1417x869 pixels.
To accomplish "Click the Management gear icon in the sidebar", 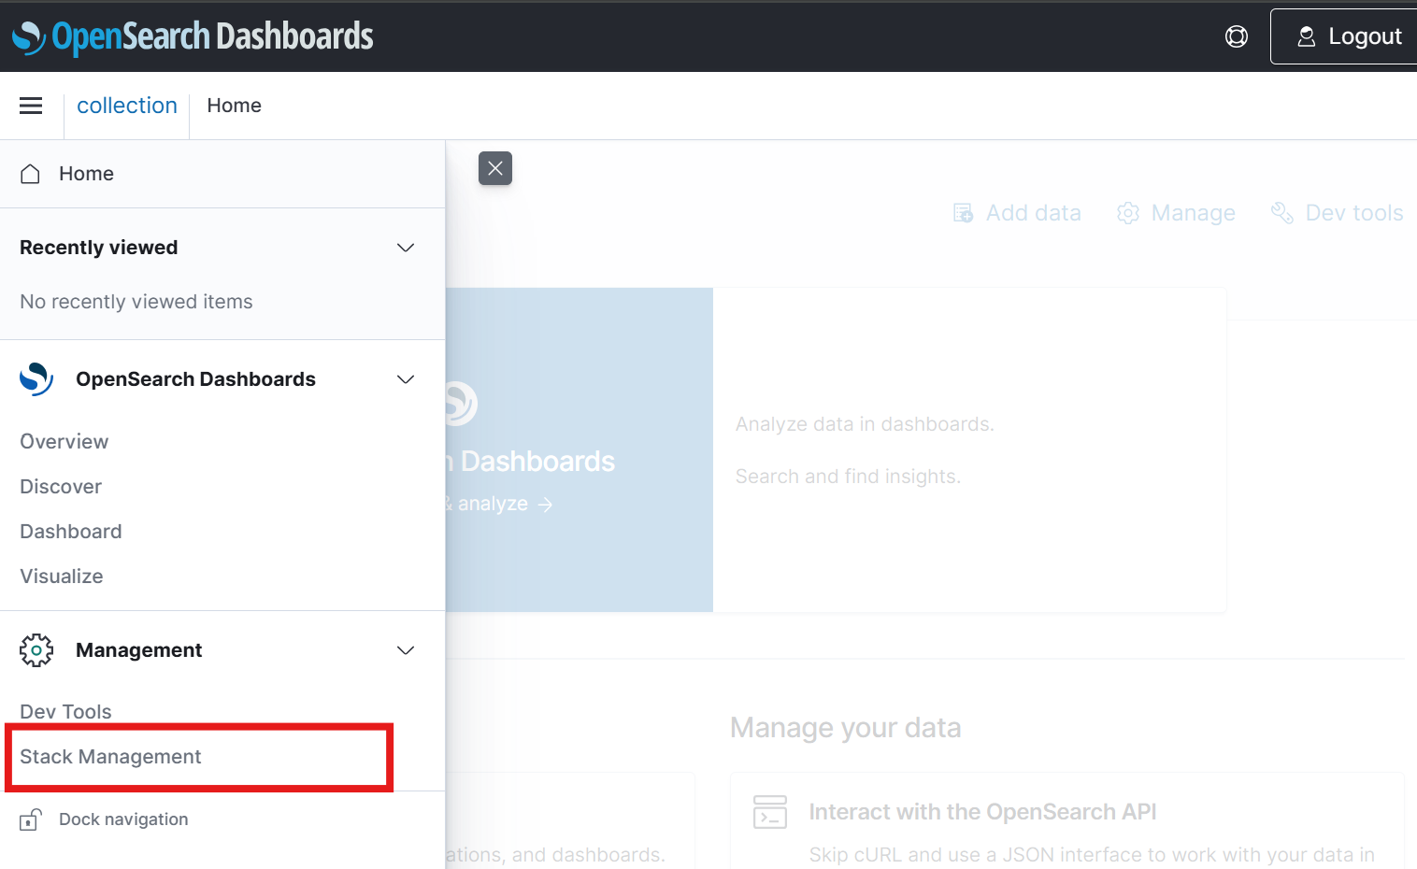I will [36, 649].
